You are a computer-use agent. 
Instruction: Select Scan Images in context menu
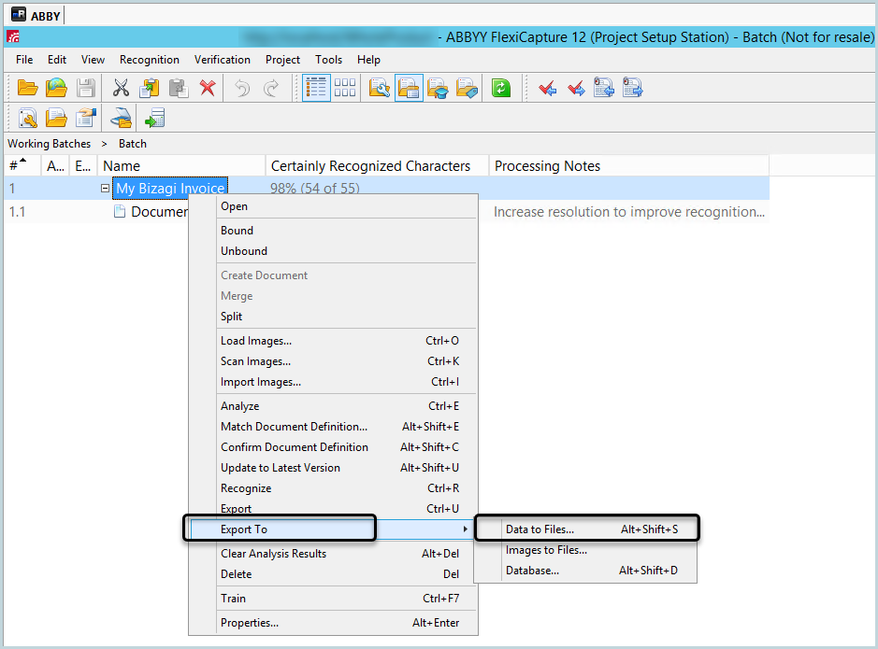[x=333, y=361]
